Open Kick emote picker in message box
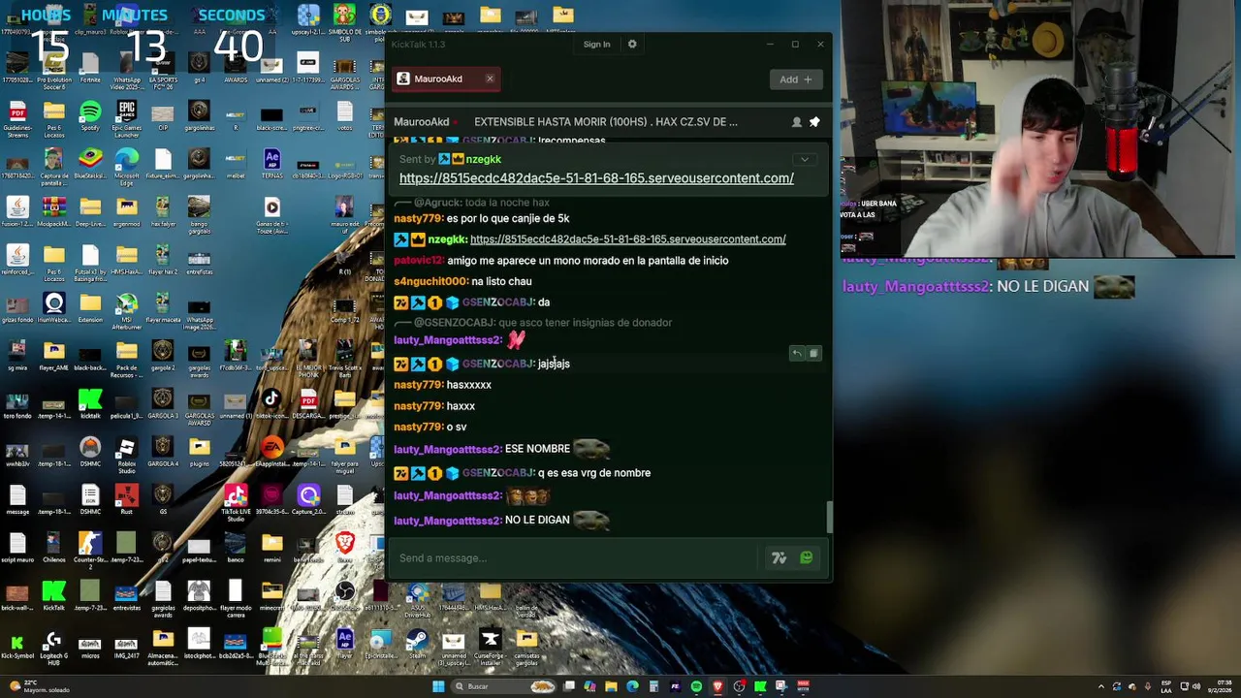Viewport: 1241px width, 698px height. point(806,558)
